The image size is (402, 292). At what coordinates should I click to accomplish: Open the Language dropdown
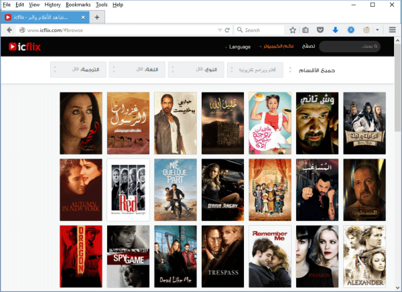point(238,47)
